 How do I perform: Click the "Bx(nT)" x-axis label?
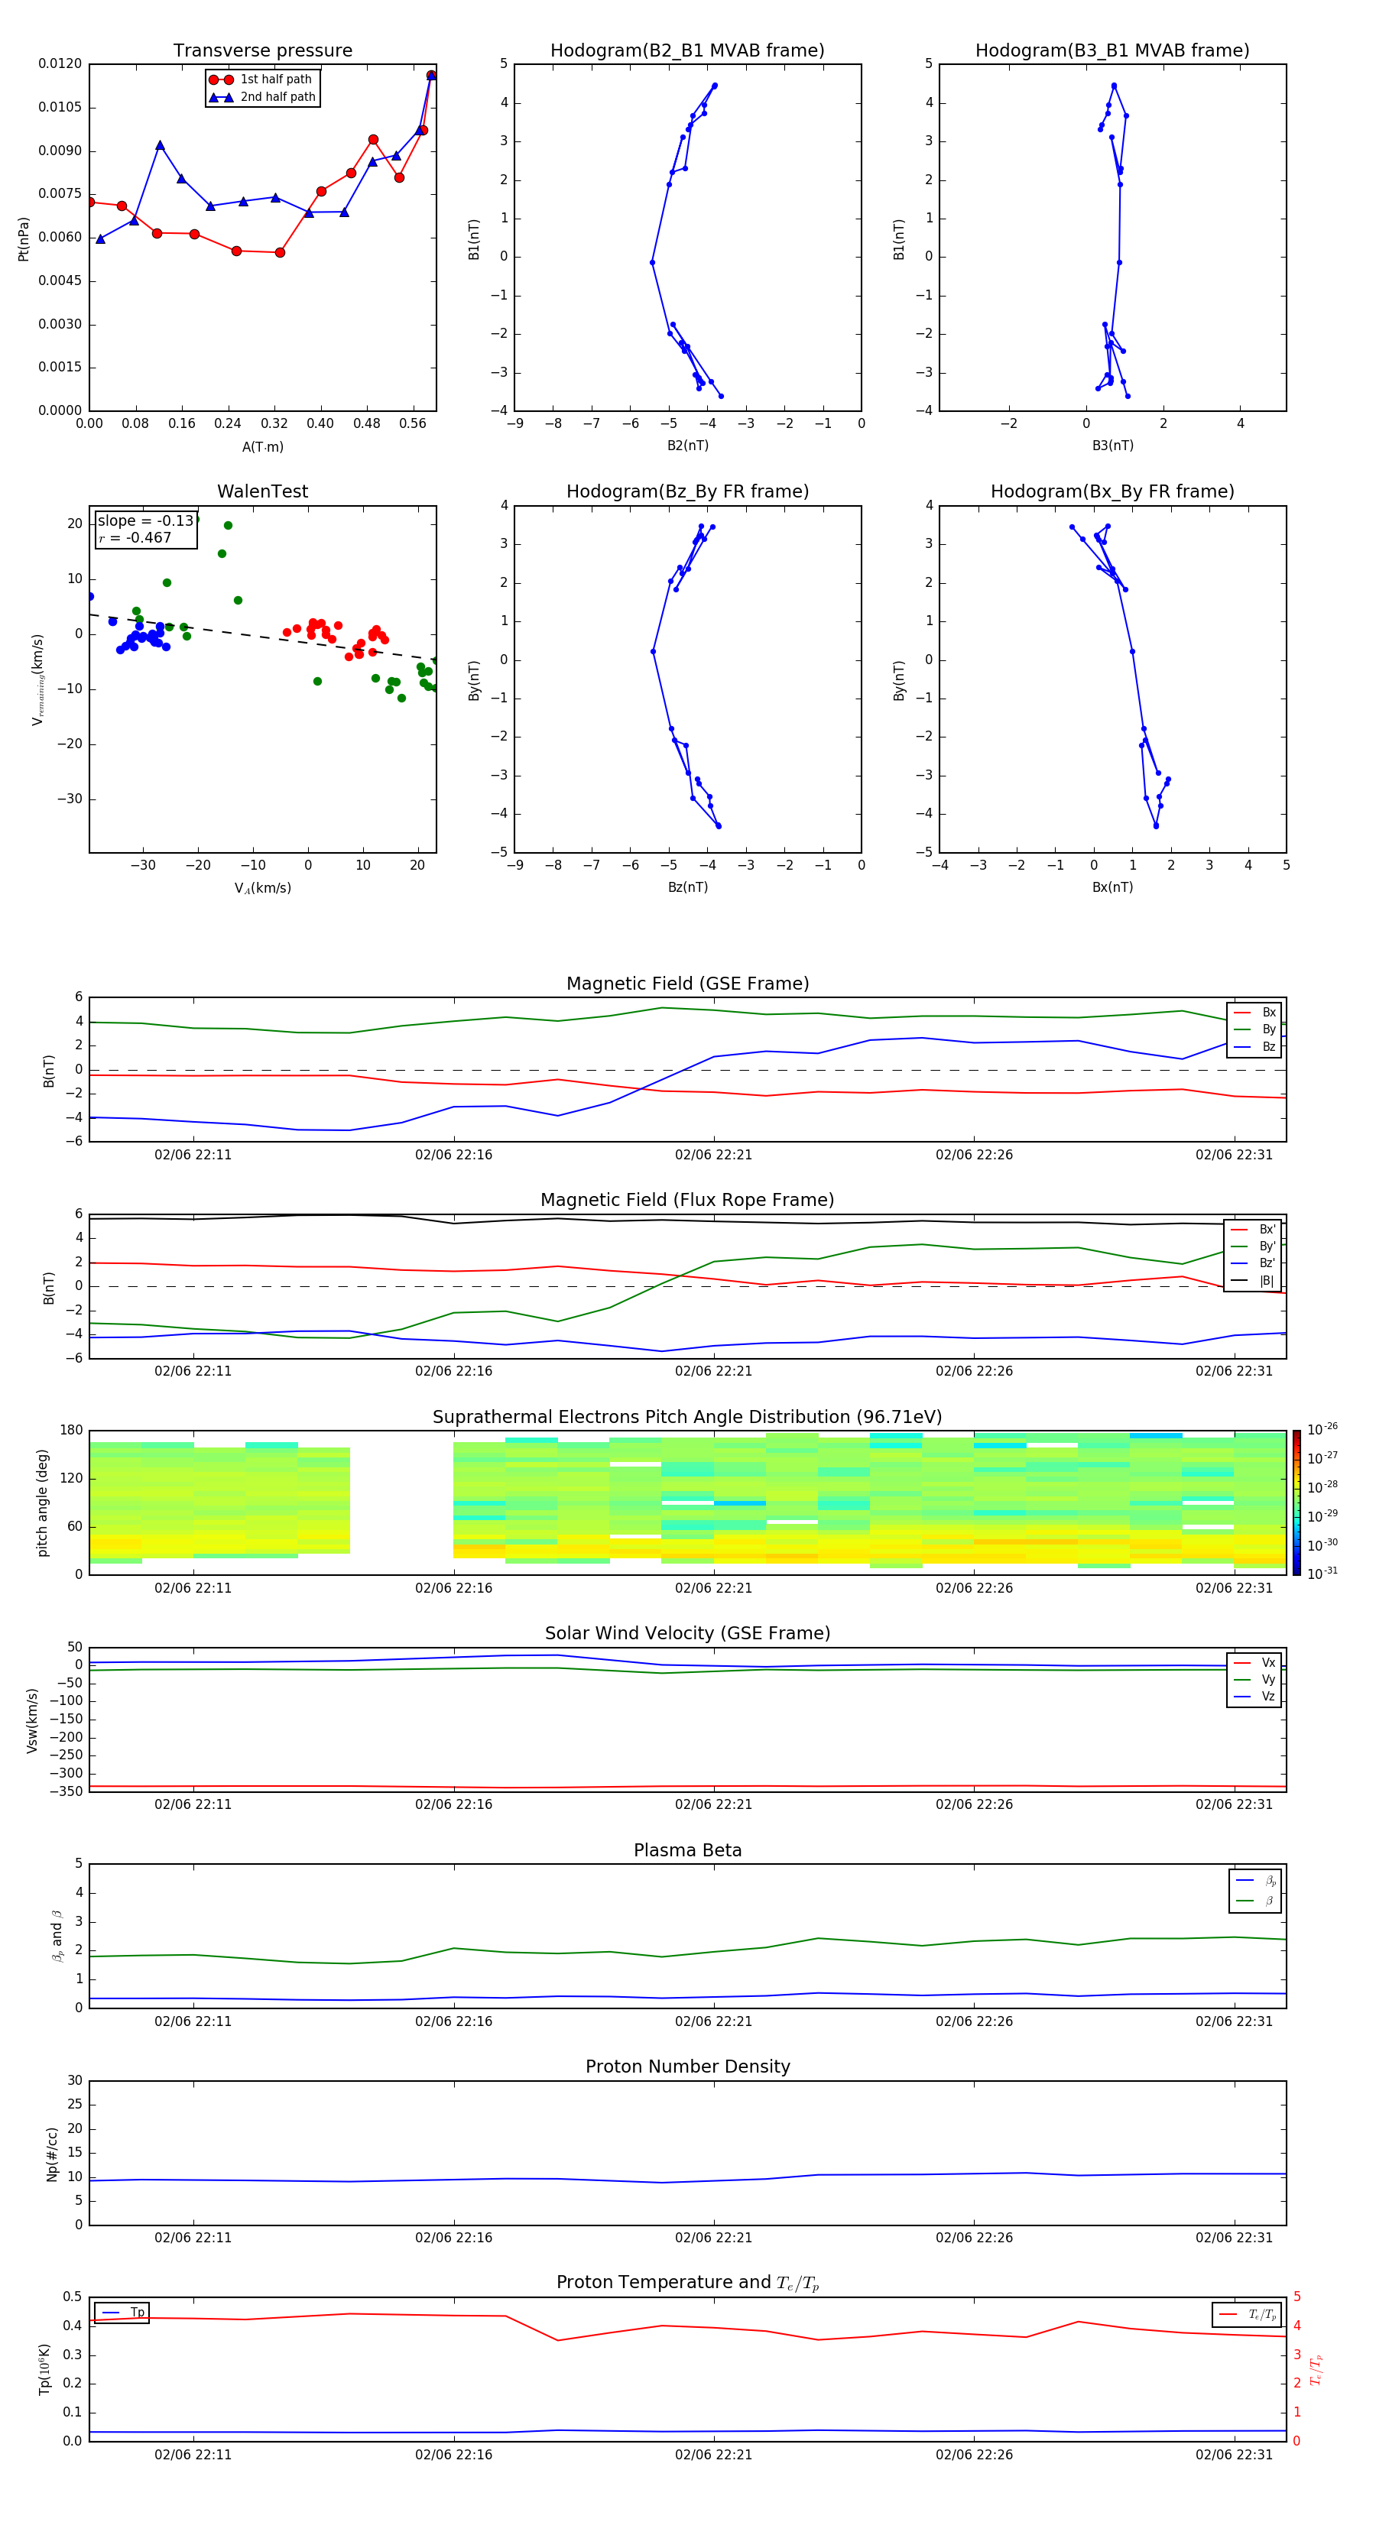click(1112, 887)
